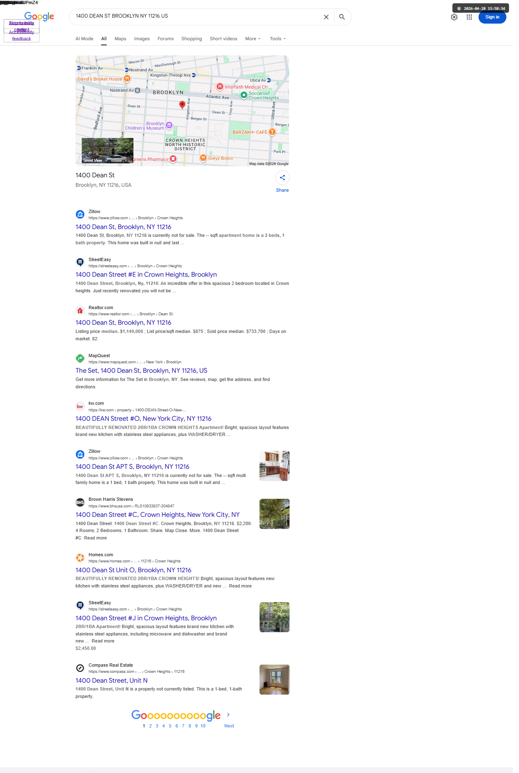Switch to Forums tab

pos(165,39)
